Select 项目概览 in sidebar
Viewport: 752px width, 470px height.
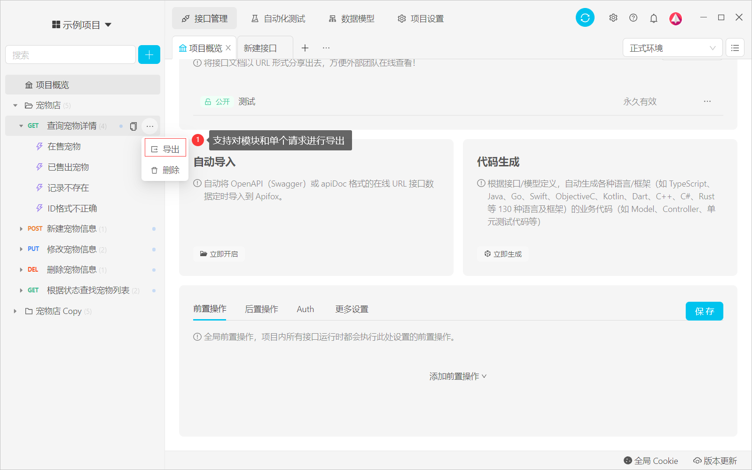[x=83, y=85]
